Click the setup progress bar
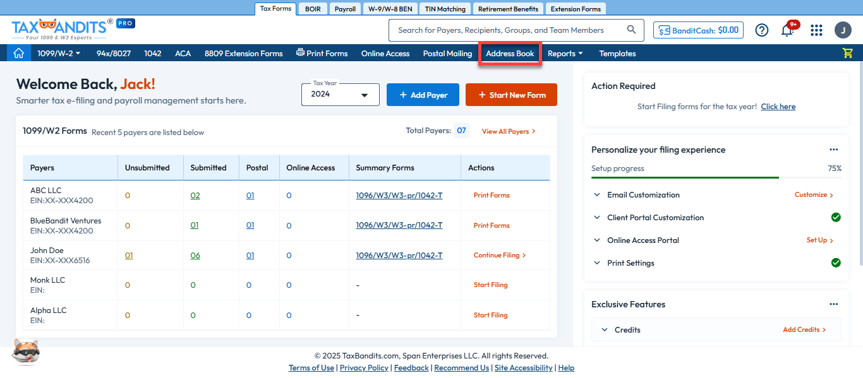863x378 pixels. [x=716, y=178]
